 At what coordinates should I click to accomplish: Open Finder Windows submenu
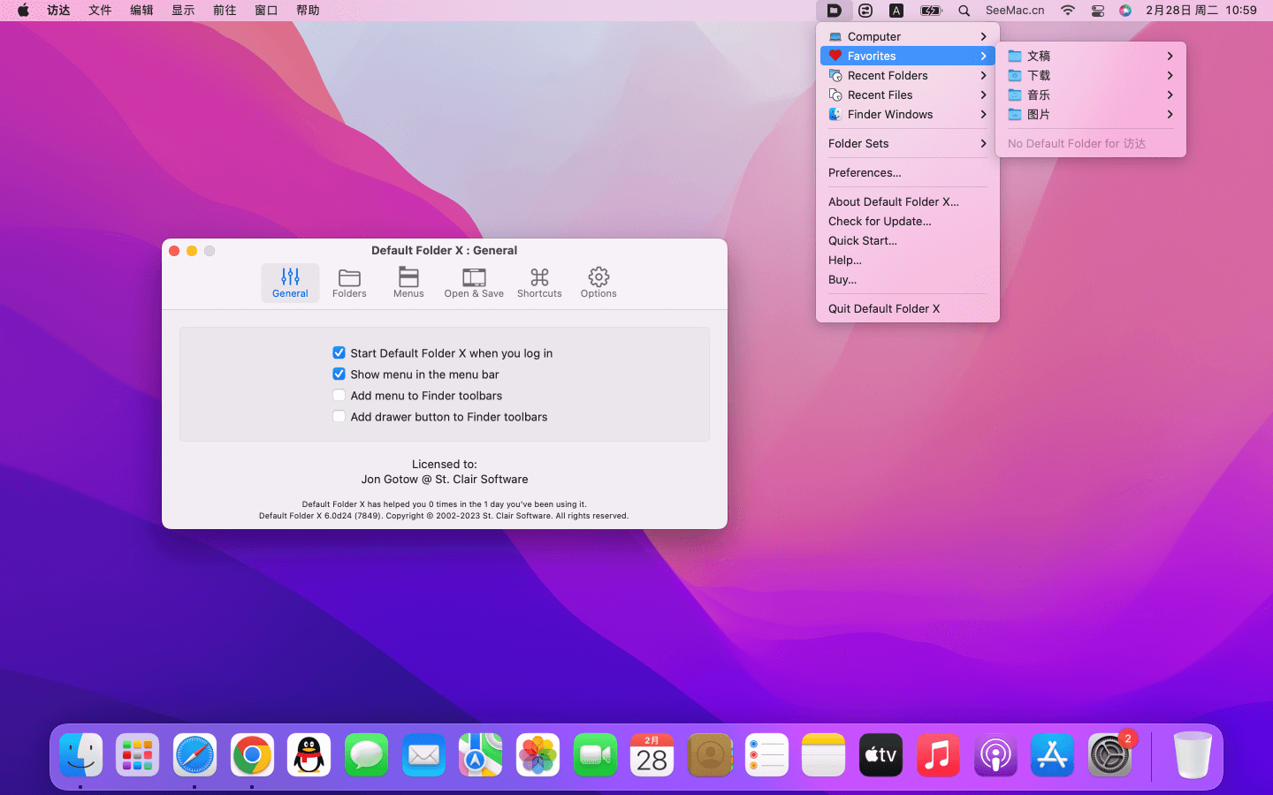pos(908,114)
